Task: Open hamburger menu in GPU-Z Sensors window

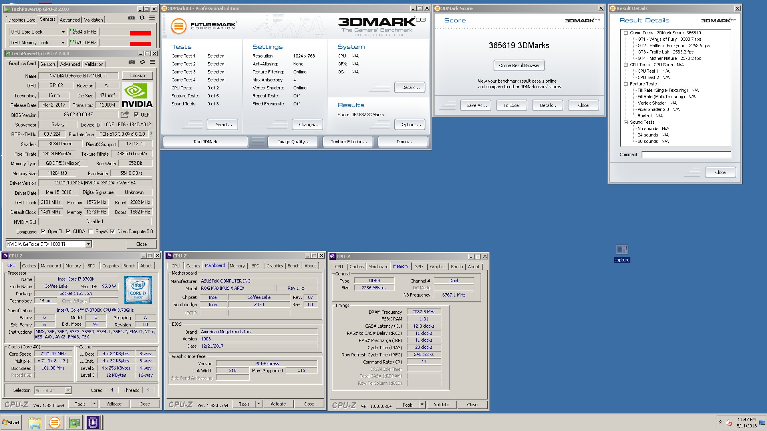Action: (152, 18)
